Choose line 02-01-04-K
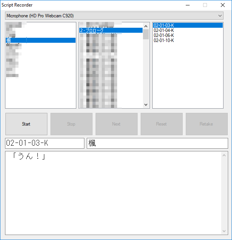 tap(187, 30)
